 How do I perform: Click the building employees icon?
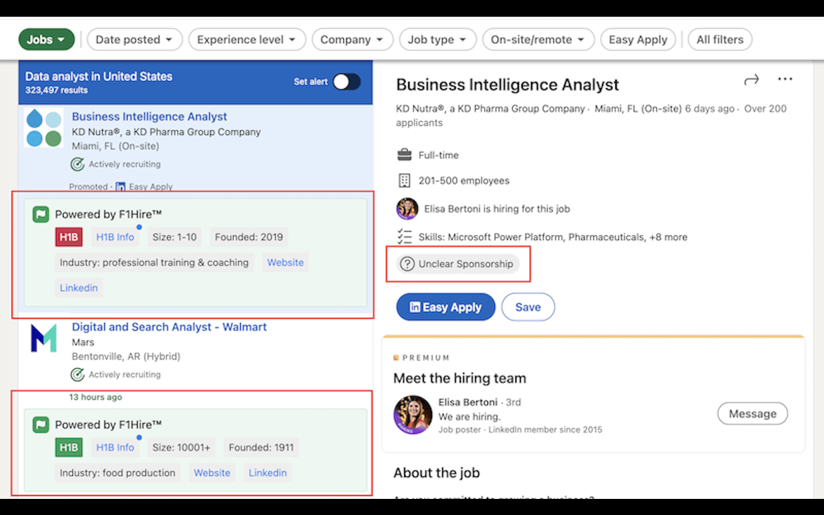[x=404, y=180]
